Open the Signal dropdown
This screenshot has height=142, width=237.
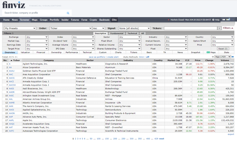[134, 28]
